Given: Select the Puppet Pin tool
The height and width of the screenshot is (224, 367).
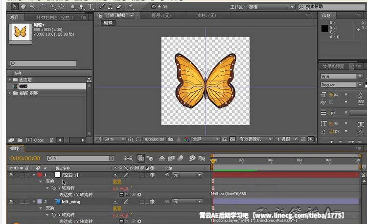Looking at the screenshot, I should pyautogui.click(x=131, y=6).
